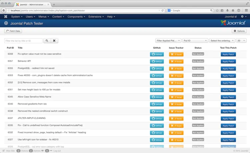
Task: Go to browser home page icon
Action: click(233, 10)
